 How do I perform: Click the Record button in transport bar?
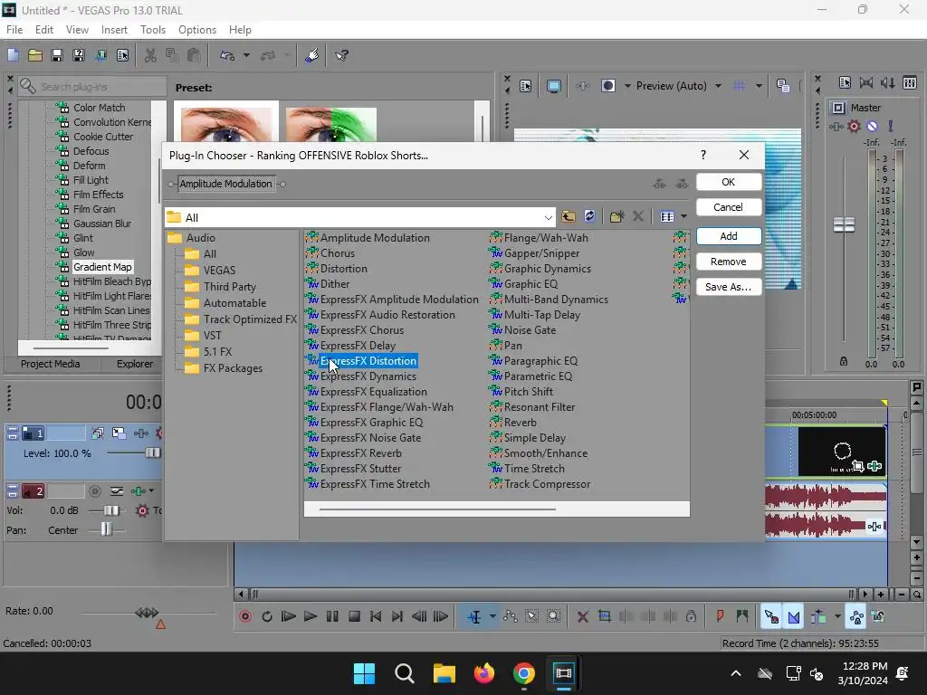(245, 616)
